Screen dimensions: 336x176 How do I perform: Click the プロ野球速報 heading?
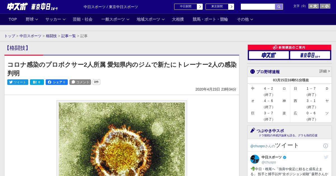coord(268,72)
